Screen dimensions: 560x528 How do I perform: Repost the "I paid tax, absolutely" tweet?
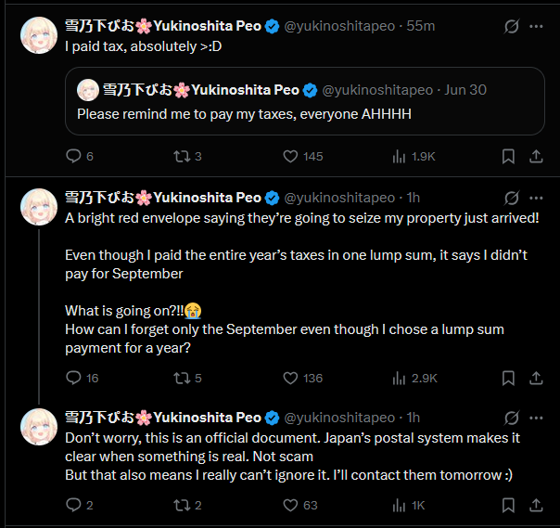click(x=182, y=156)
